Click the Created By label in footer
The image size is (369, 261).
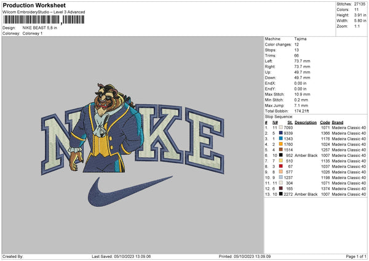click(13, 257)
